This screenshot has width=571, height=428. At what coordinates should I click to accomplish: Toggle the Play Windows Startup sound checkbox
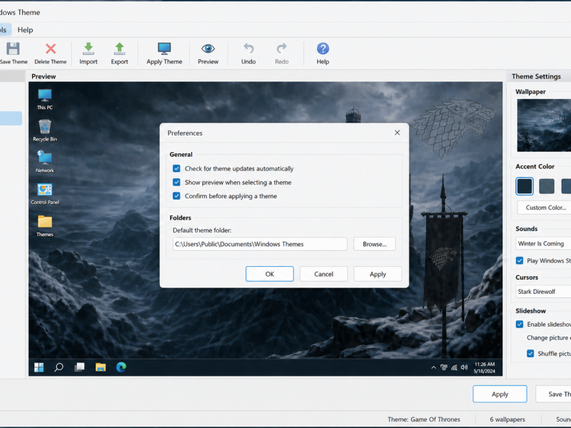click(x=520, y=260)
